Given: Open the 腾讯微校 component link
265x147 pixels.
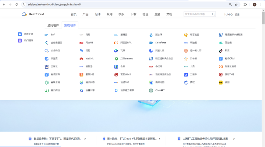Looking at the screenshot, I should pyautogui.click(x=55, y=90).
